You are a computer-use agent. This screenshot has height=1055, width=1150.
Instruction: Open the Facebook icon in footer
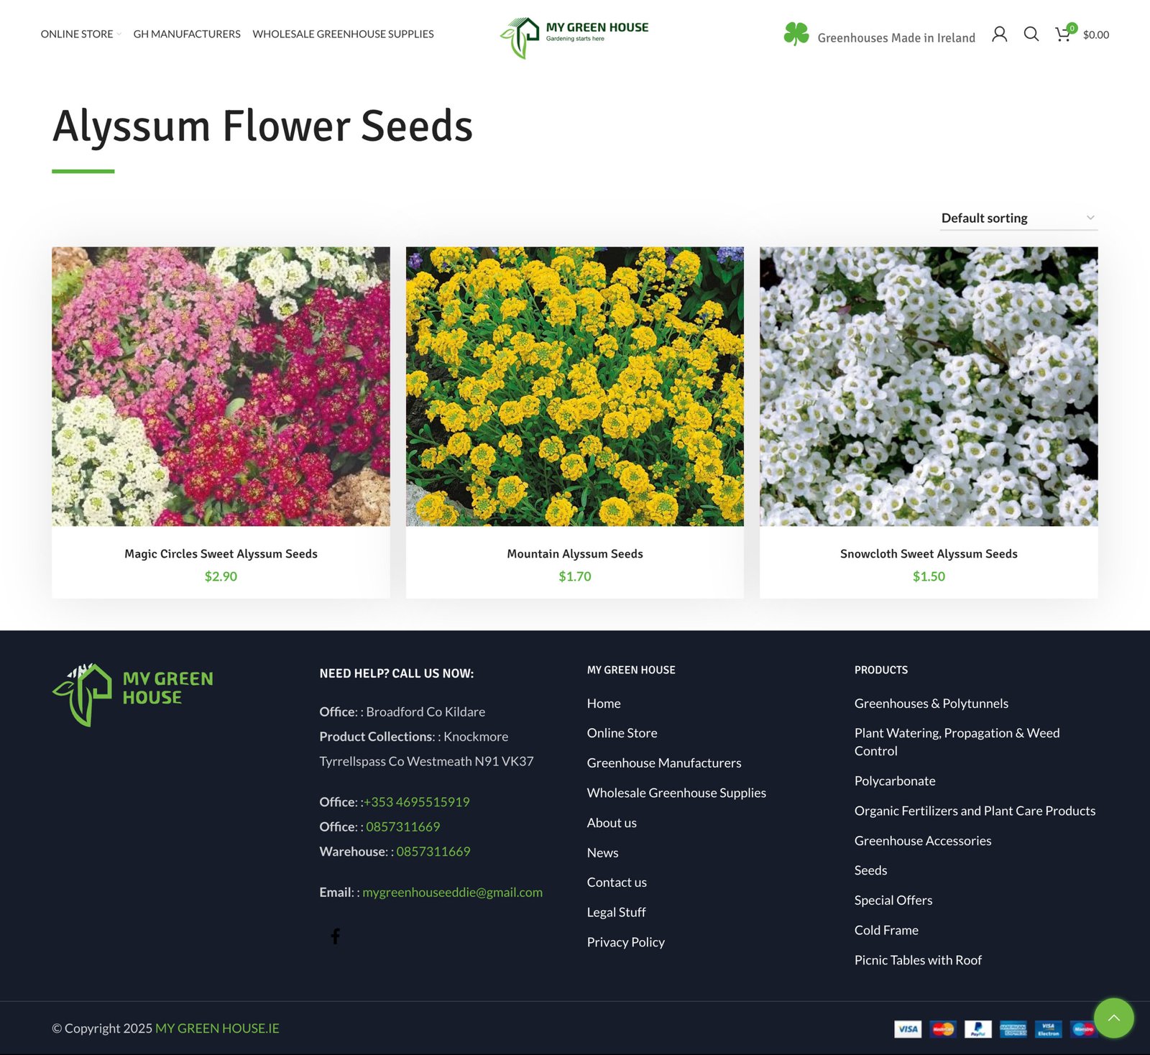(x=335, y=936)
